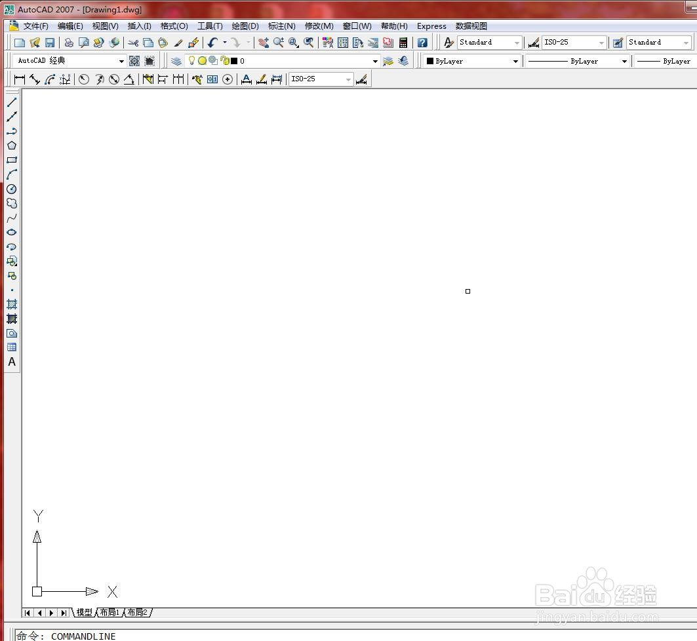
Task: Select the Make Block tool
Action: 12,276
